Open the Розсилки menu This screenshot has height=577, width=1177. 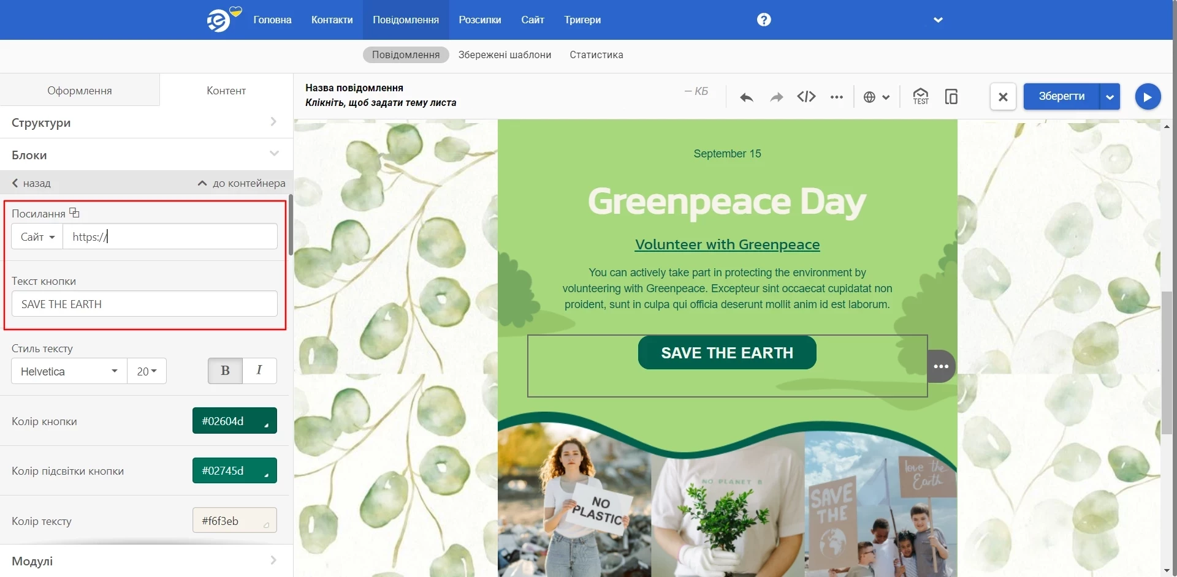click(480, 20)
